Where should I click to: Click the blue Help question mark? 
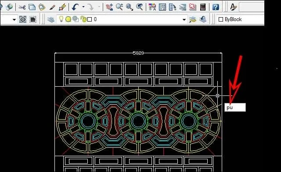[x=216, y=7]
